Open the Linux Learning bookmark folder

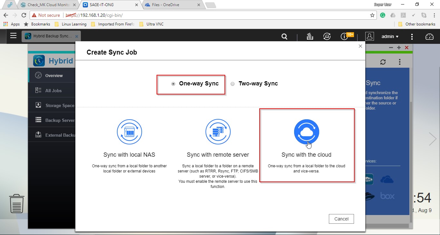point(74,24)
